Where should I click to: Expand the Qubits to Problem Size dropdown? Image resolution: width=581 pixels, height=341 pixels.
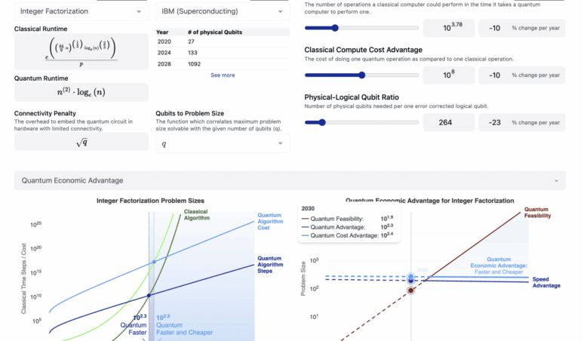coord(223,143)
